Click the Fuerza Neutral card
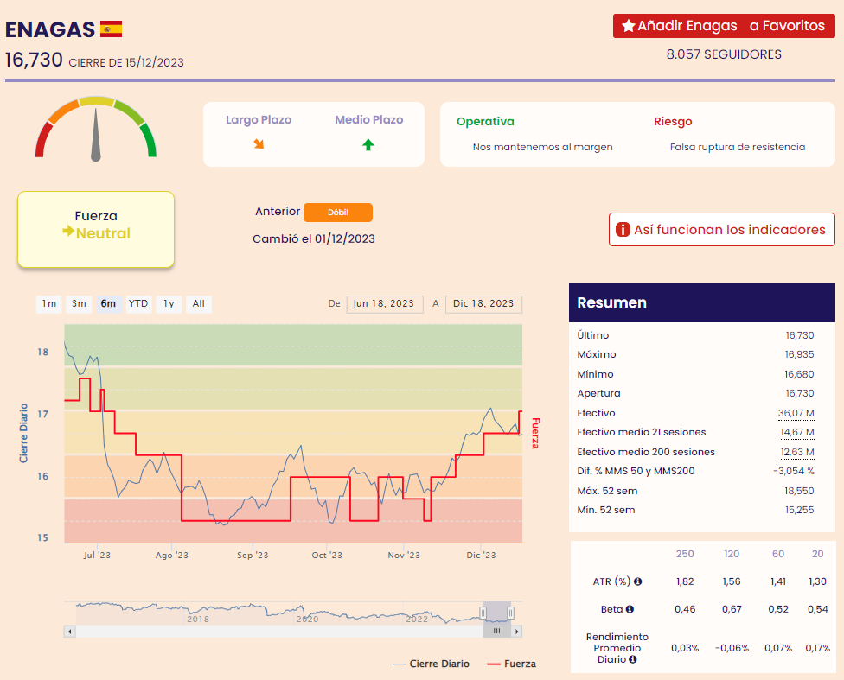Screen dimensions: 844x680 click(96, 229)
